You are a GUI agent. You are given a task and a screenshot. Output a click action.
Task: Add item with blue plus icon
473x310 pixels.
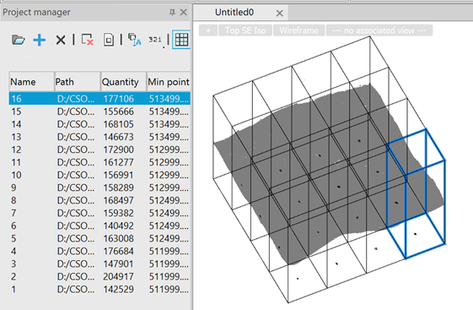click(x=40, y=40)
